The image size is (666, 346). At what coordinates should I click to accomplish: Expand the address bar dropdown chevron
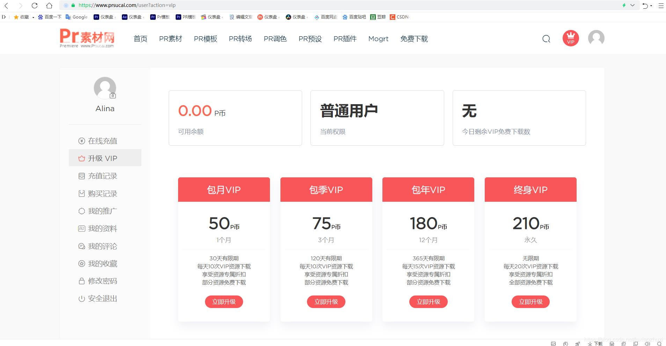click(632, 5)
